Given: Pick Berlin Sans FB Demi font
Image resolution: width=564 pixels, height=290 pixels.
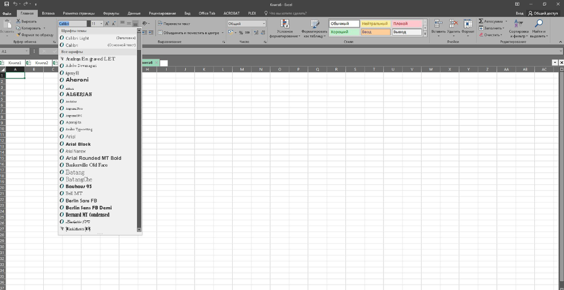Looking at the screenshot, I should (98, 207).
